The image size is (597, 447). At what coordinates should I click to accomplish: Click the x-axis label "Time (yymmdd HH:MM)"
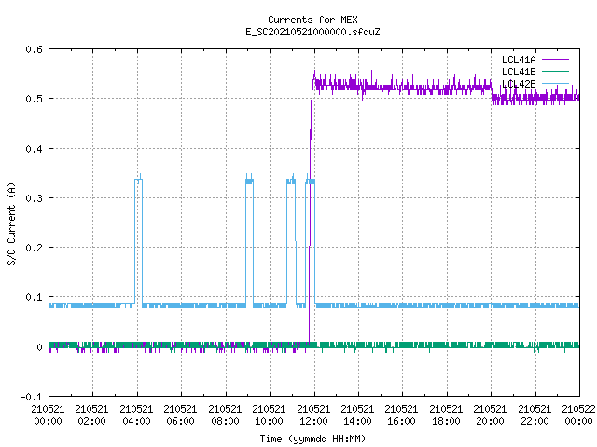(312, 439)
